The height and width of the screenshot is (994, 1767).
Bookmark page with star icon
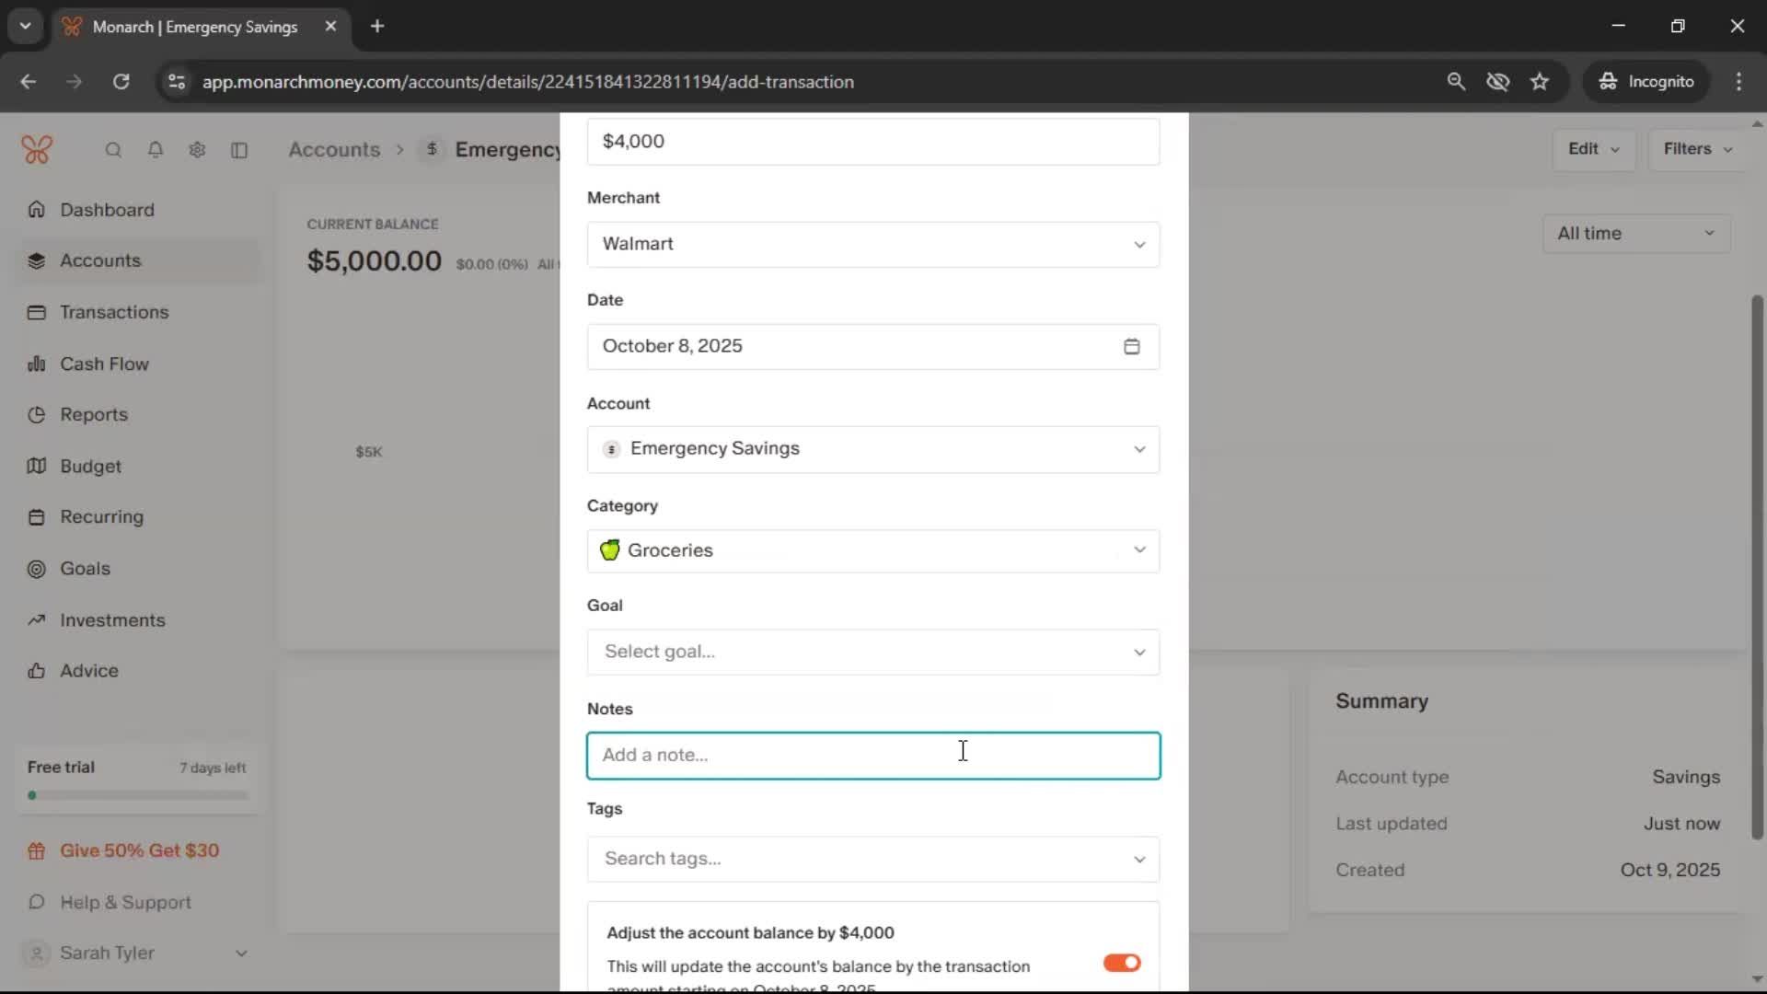(1540, 82)
